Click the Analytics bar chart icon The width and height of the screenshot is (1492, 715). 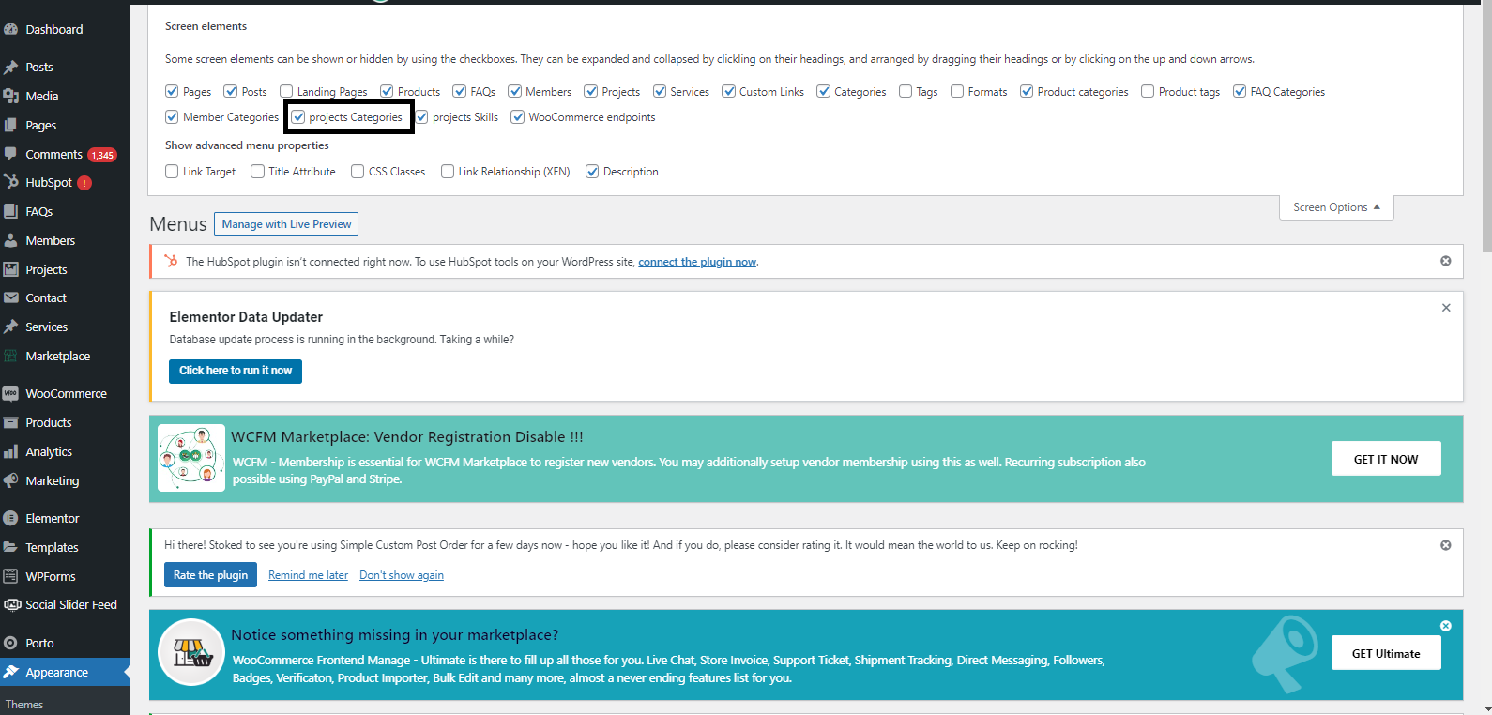11,451
